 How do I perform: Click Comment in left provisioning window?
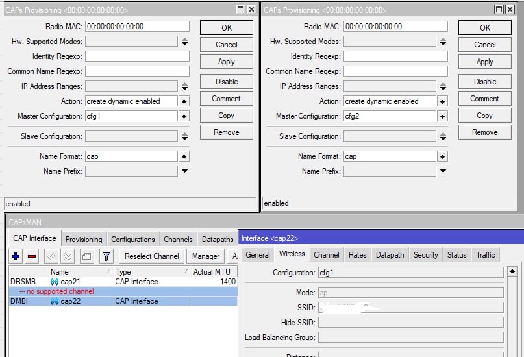pyautogui.click(x=227, y=99)
